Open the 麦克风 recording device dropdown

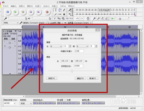35,23
